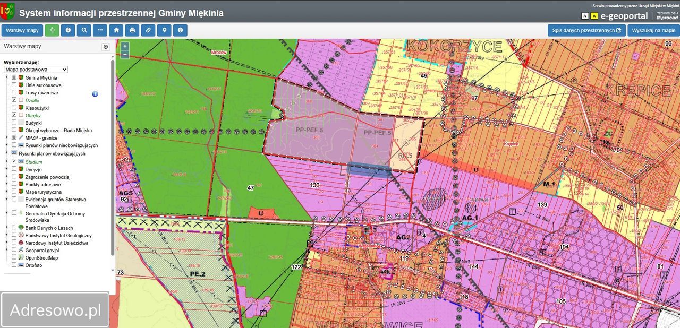Open the magnifier search tool
The height and width of the screenshot is (328, 680).
84,30
